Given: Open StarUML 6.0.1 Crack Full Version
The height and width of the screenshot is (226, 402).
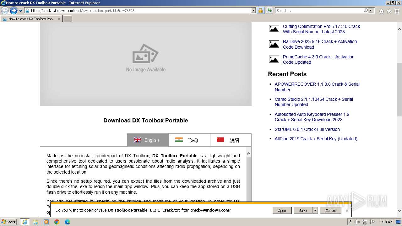Looking at the screenshot, I should pyautogui.click(x=307, y=129).
